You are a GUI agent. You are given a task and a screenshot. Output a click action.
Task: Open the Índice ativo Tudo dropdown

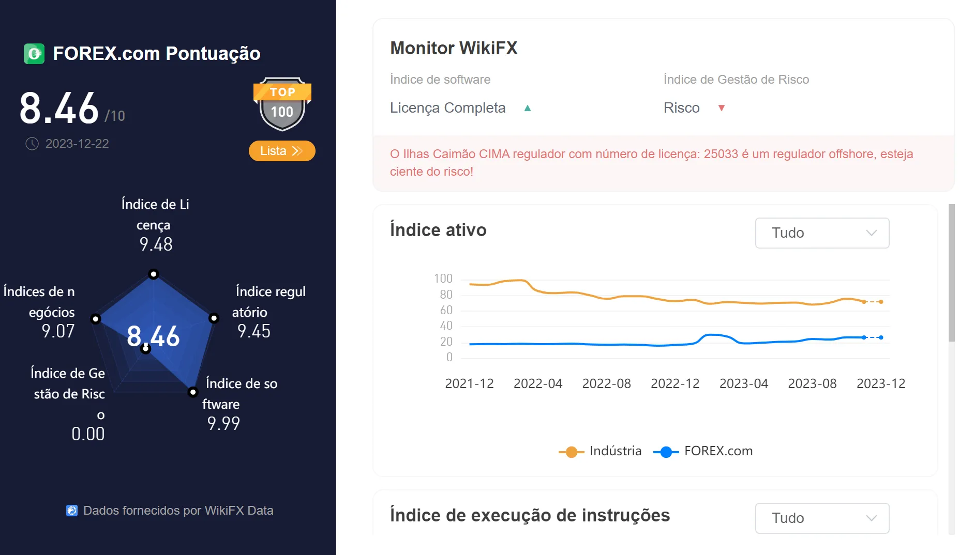point(822,233)
